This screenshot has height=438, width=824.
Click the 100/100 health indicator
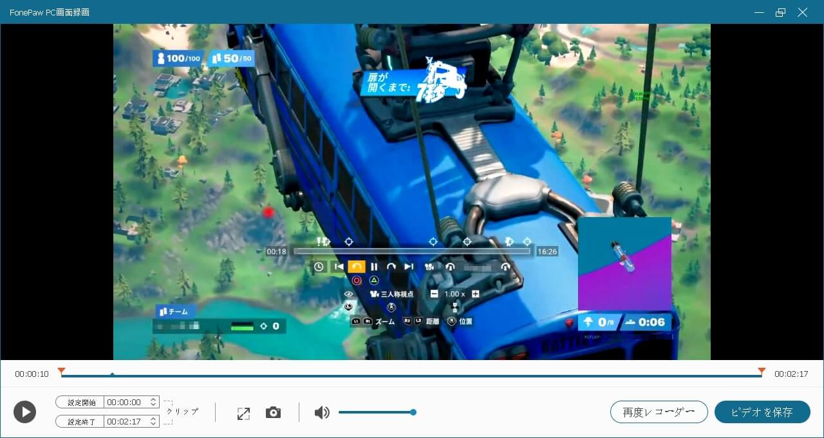tap(178, 59)
